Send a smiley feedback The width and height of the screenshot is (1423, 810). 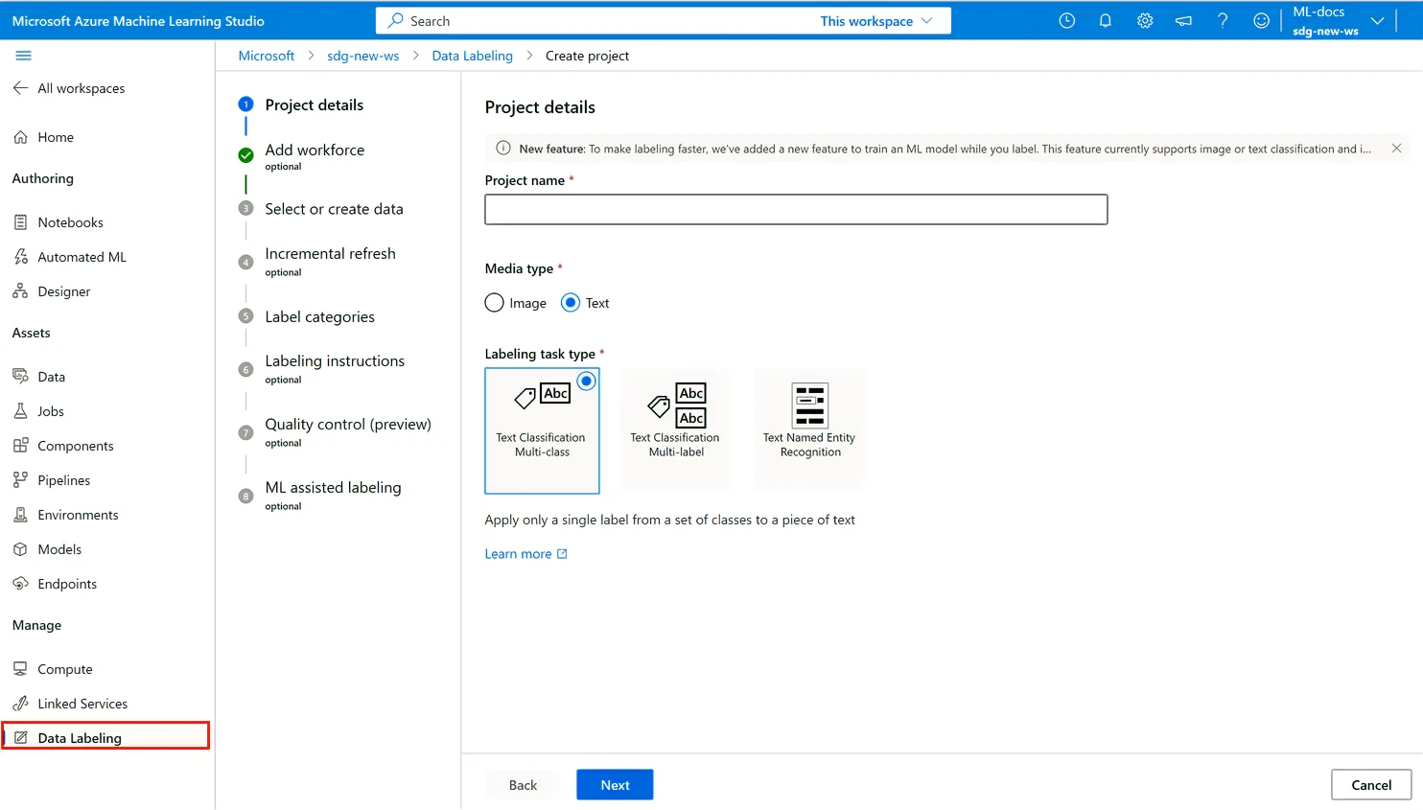click(1260, 20)
